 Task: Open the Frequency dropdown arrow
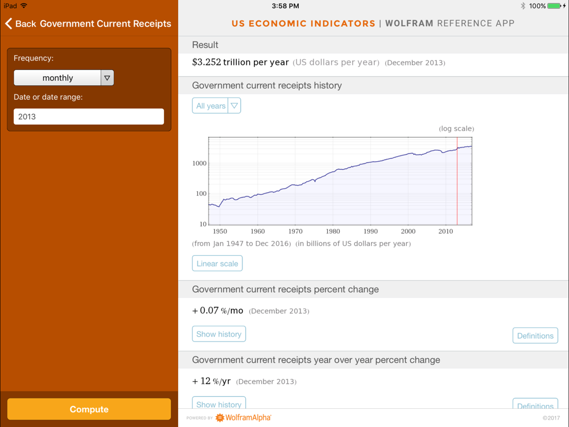coord(107,77)
